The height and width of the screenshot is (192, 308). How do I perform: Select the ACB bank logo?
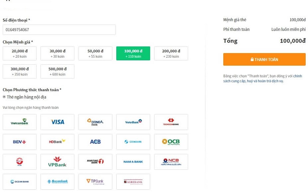[x=95, y=142]
